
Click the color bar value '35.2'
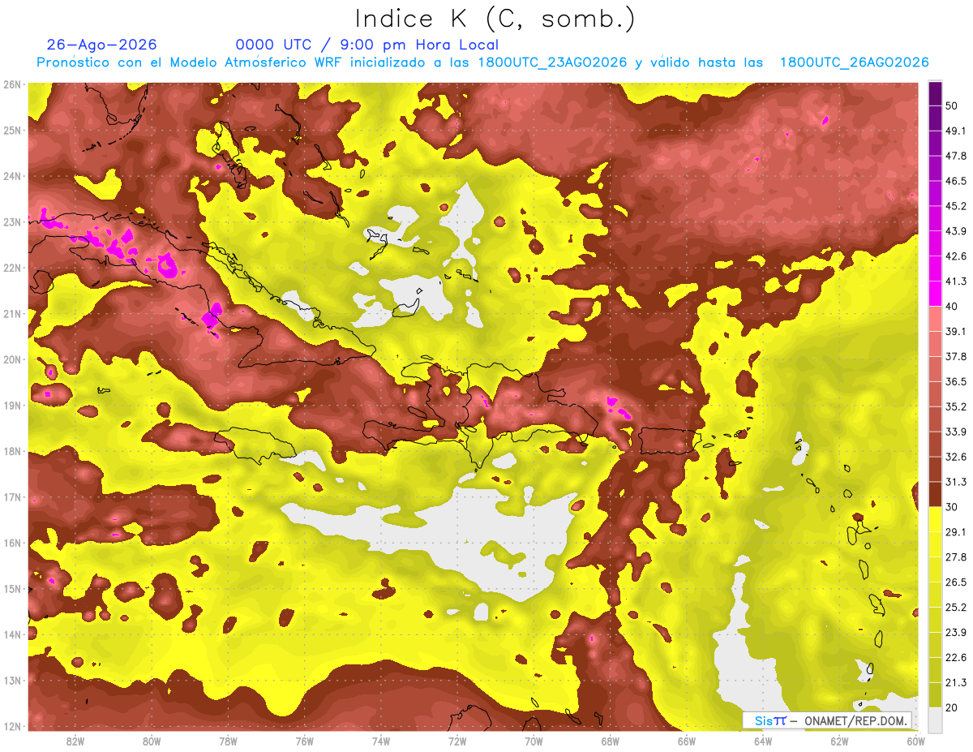coord(955,406)
